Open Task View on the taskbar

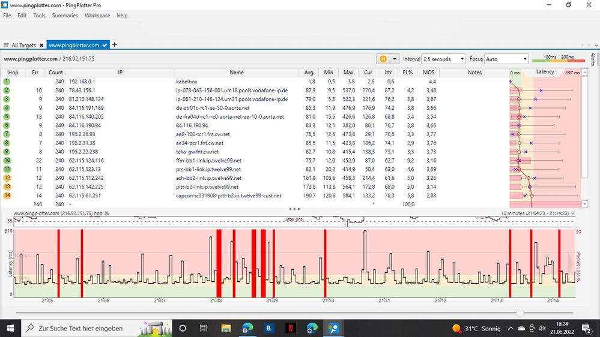[x=204, y=328]
